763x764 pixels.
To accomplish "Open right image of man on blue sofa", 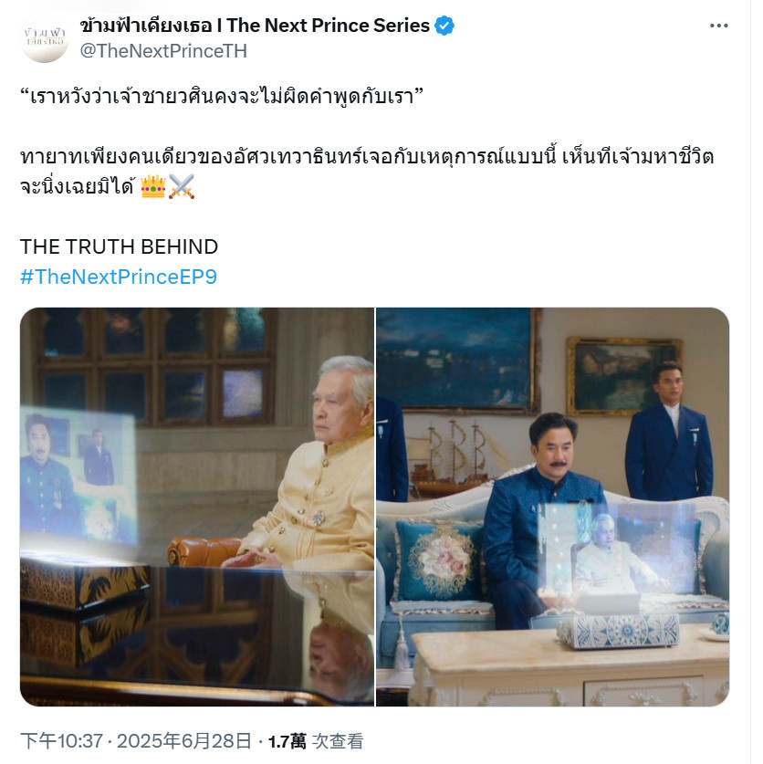I will pos(552,507).
